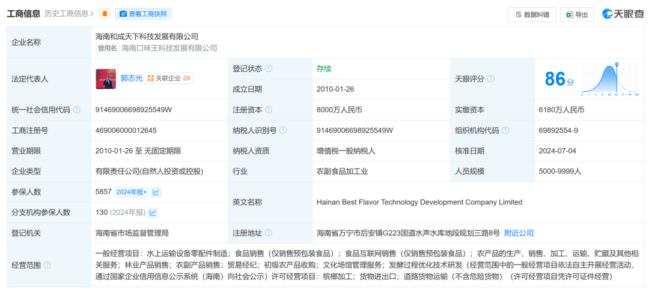Click trend chart icon beside 参保人数 2024年报
Viewport: 649px width, 292px height.
[156, 192]
